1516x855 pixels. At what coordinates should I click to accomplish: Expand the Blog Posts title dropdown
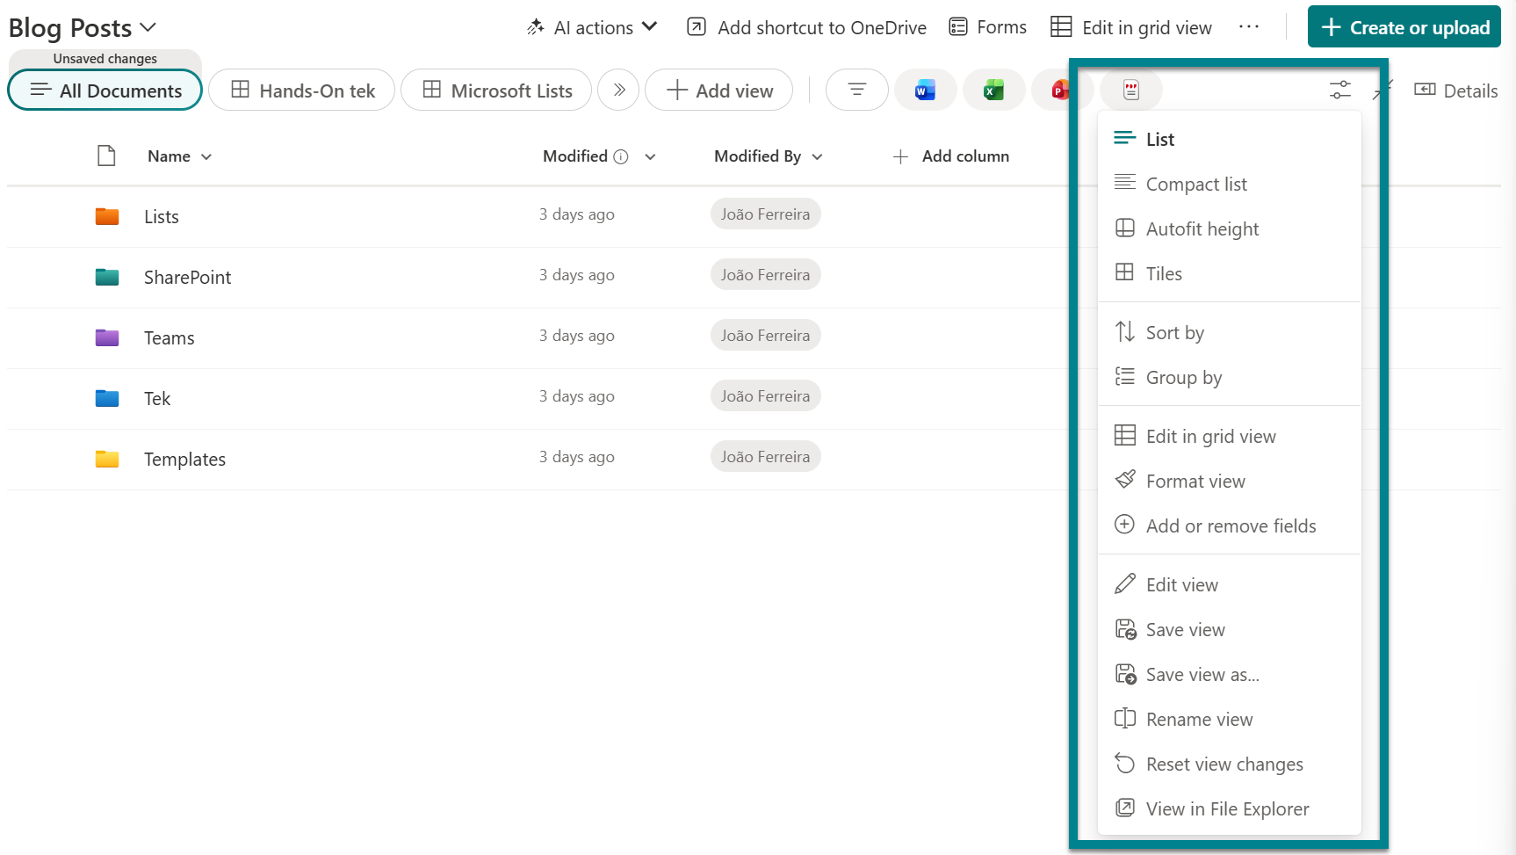coord(148,26)
